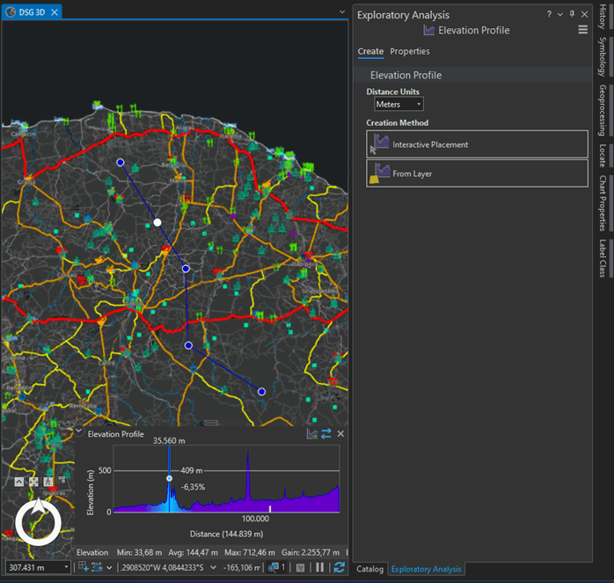
Task: Open the selected features count indicator
Action: [276, 567]
